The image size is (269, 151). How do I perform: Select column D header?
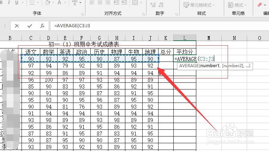49,38
